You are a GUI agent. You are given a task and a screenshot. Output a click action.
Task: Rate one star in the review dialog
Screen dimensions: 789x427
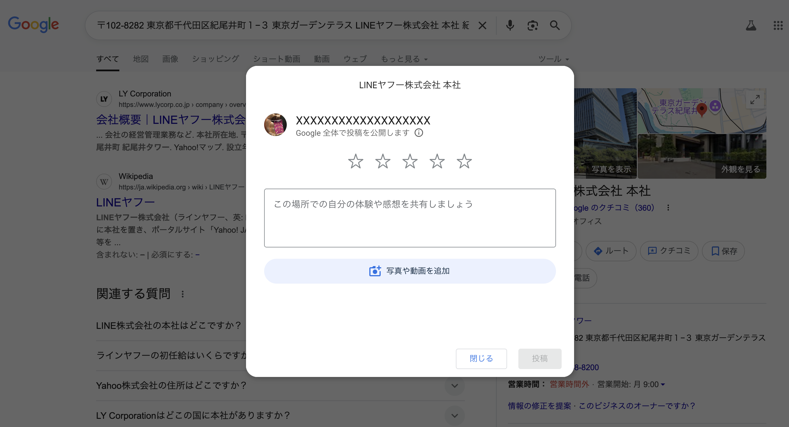[x=355, y=161]
